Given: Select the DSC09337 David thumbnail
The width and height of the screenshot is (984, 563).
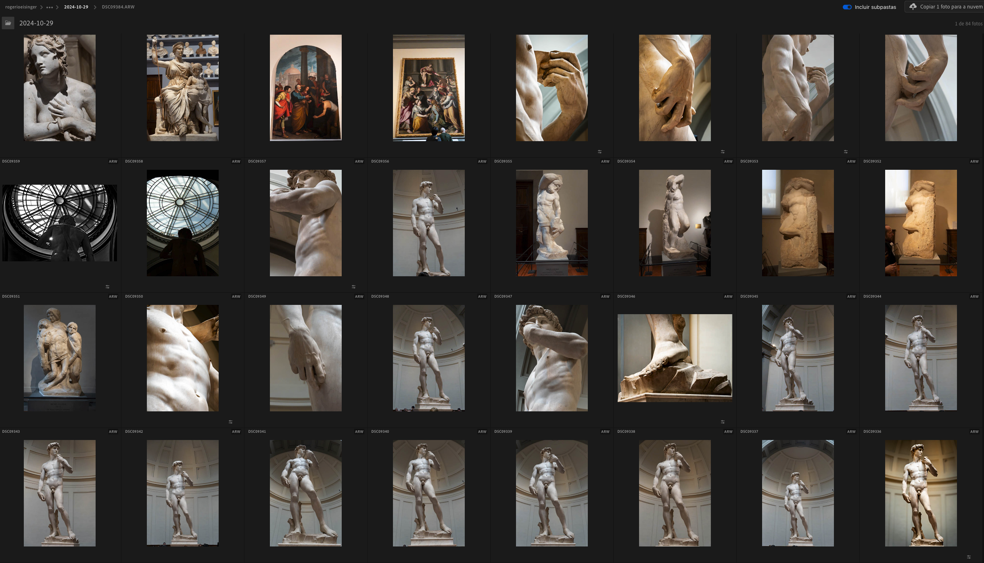Looking at the screenshot, I should [798, 493].
